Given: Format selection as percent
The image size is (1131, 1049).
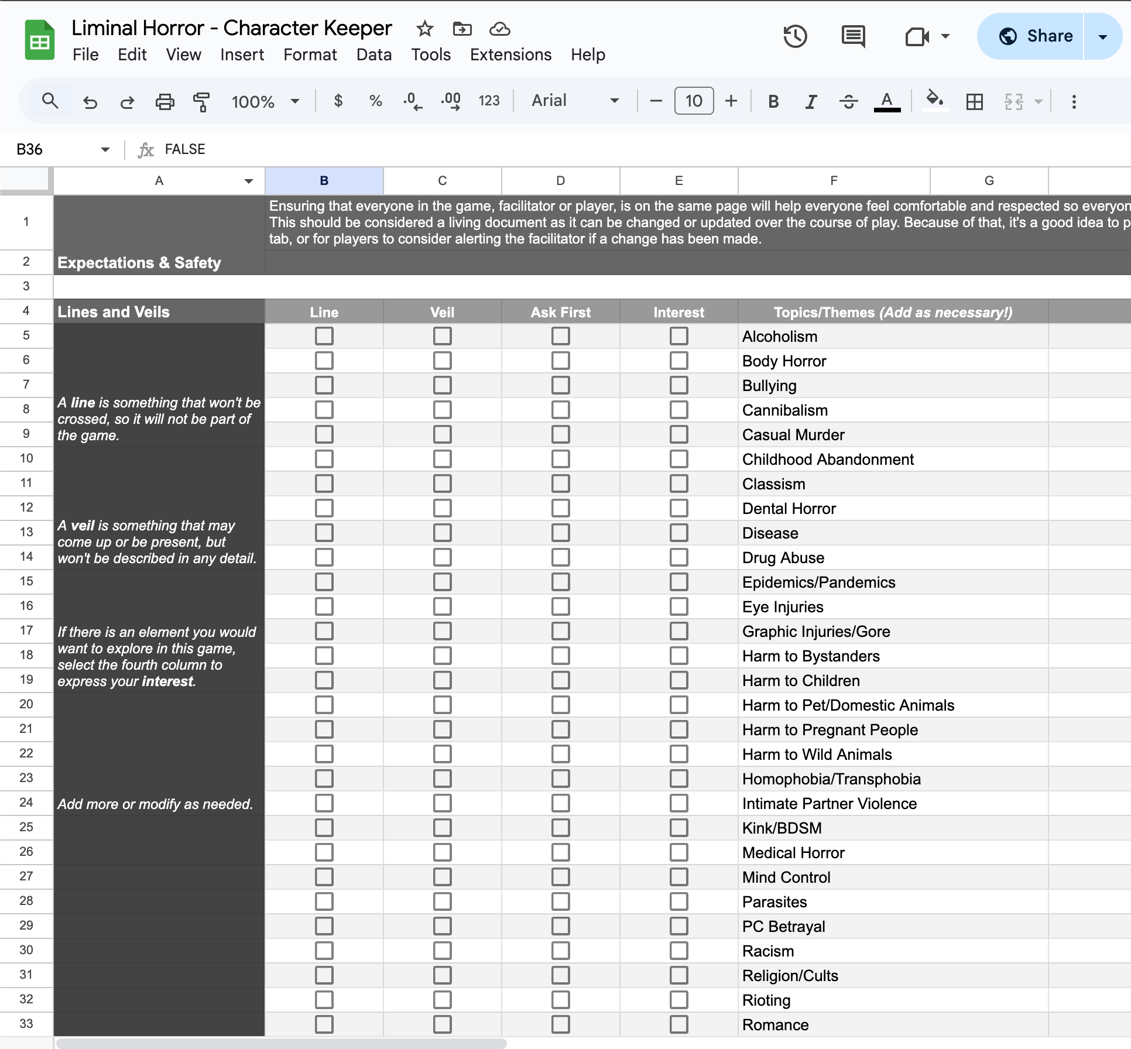Looking at the screenshot, I should pos(375,101).
